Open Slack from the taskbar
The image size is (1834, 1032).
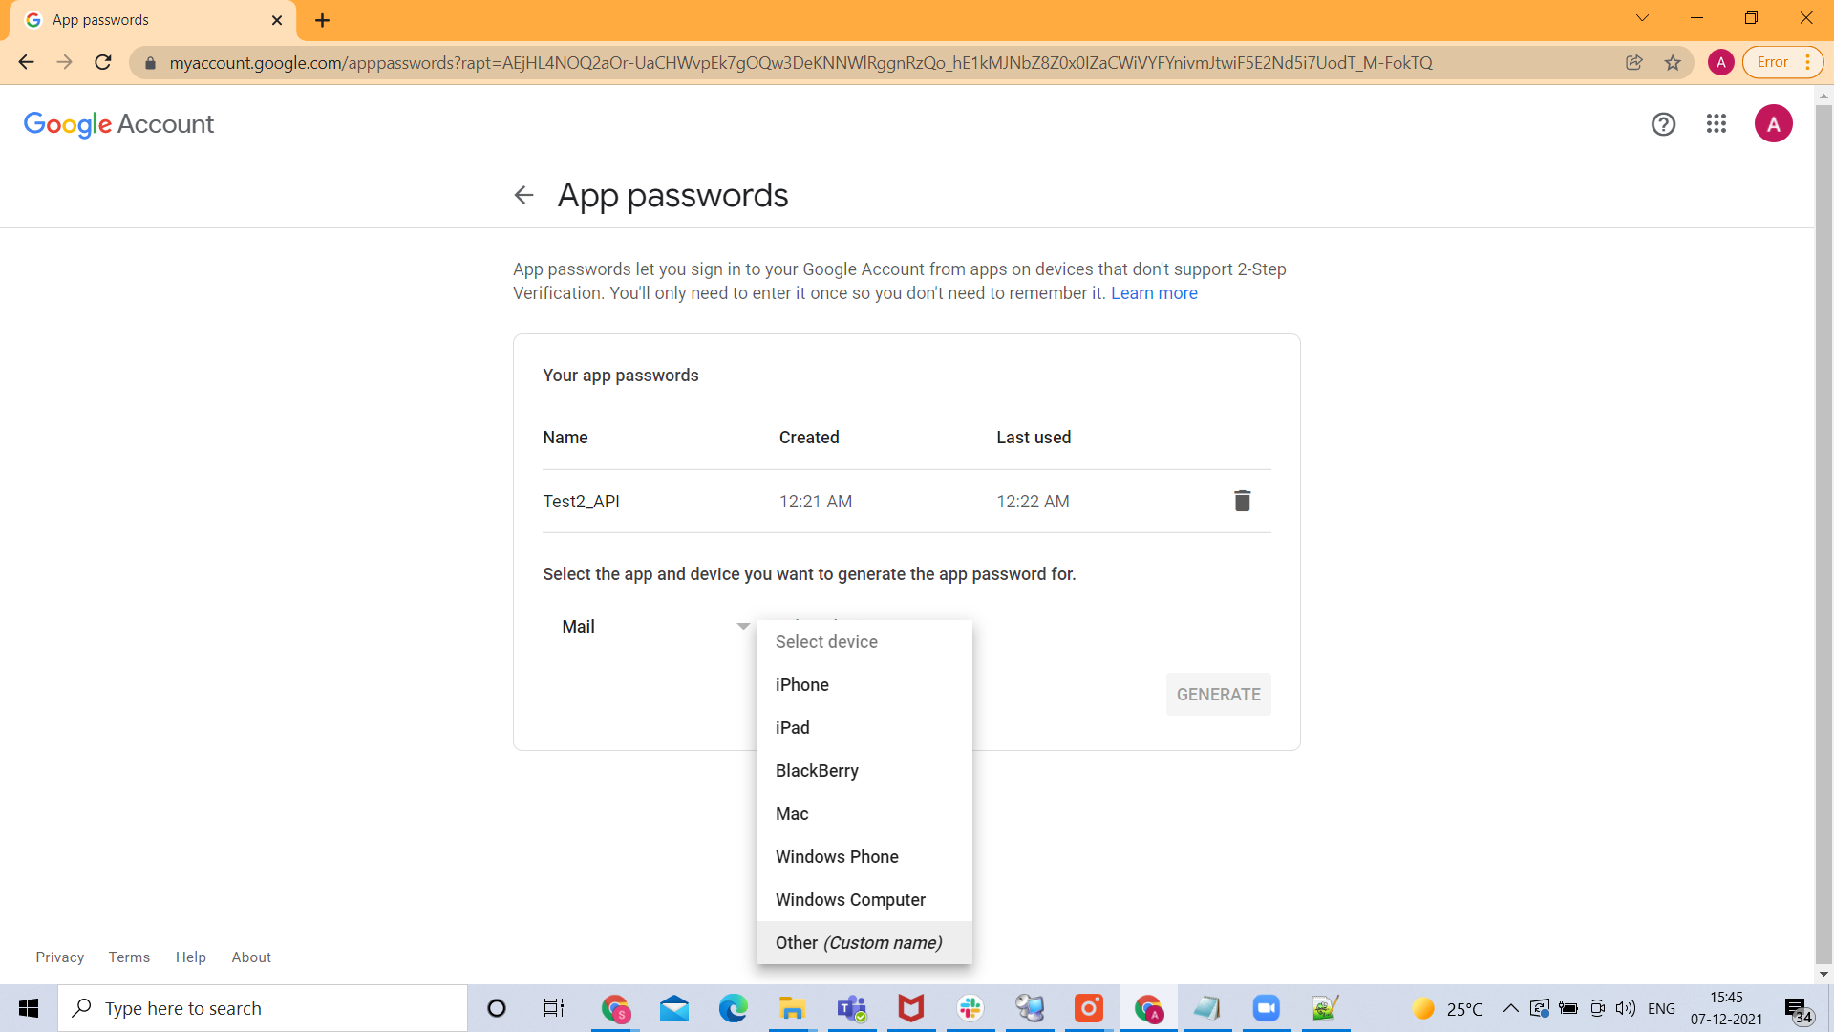pos(970,1008)
